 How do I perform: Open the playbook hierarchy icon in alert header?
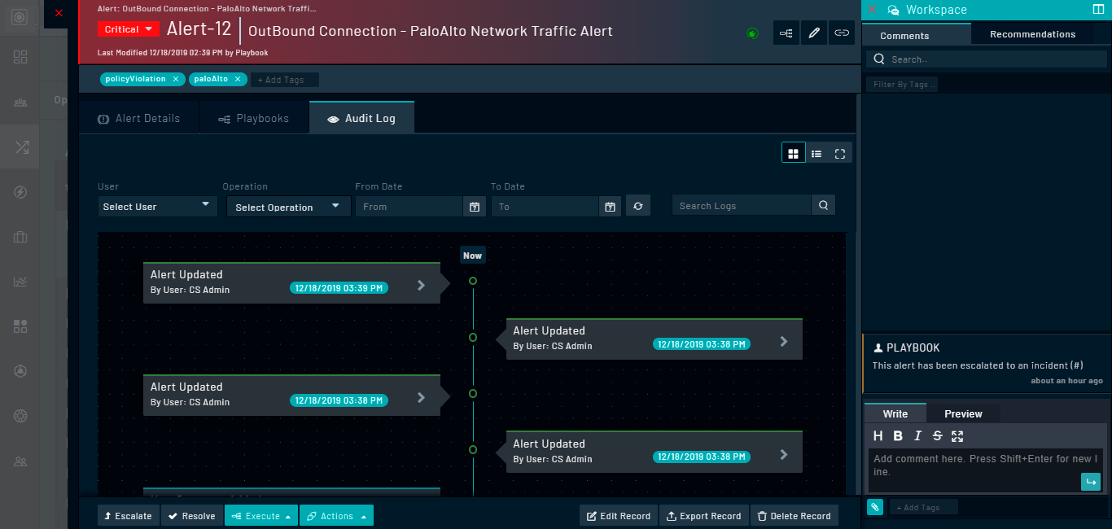[786, 32]
